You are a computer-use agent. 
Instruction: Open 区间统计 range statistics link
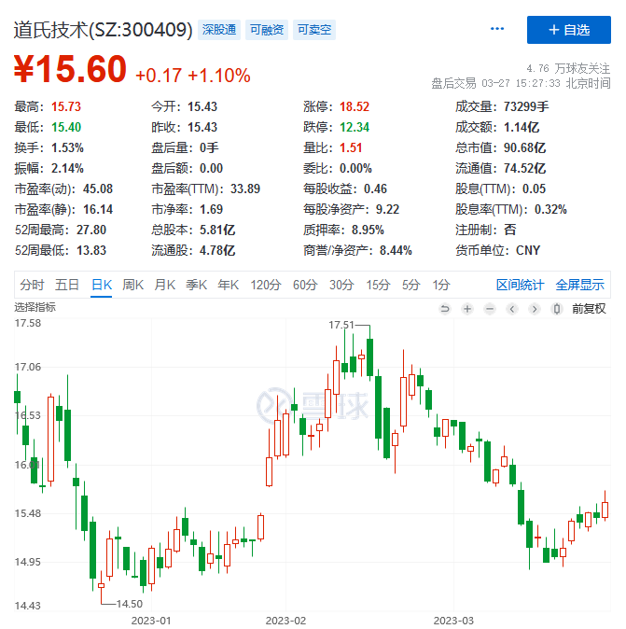coord(521,285)
